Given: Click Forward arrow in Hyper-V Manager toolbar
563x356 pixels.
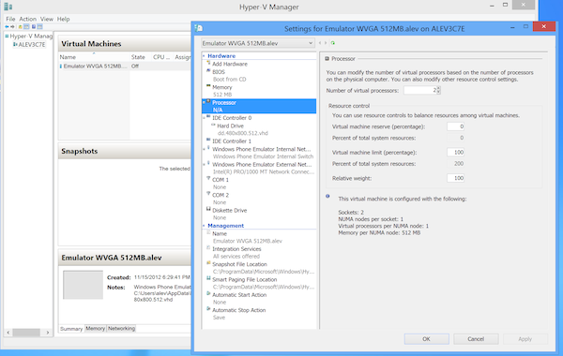Looking at the screenshot, I should (x=12, y=27).
